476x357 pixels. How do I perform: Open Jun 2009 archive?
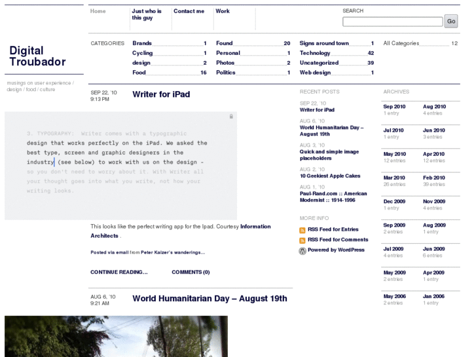(434, 248)
